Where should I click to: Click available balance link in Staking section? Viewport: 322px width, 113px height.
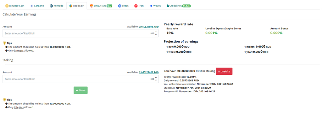149,72
